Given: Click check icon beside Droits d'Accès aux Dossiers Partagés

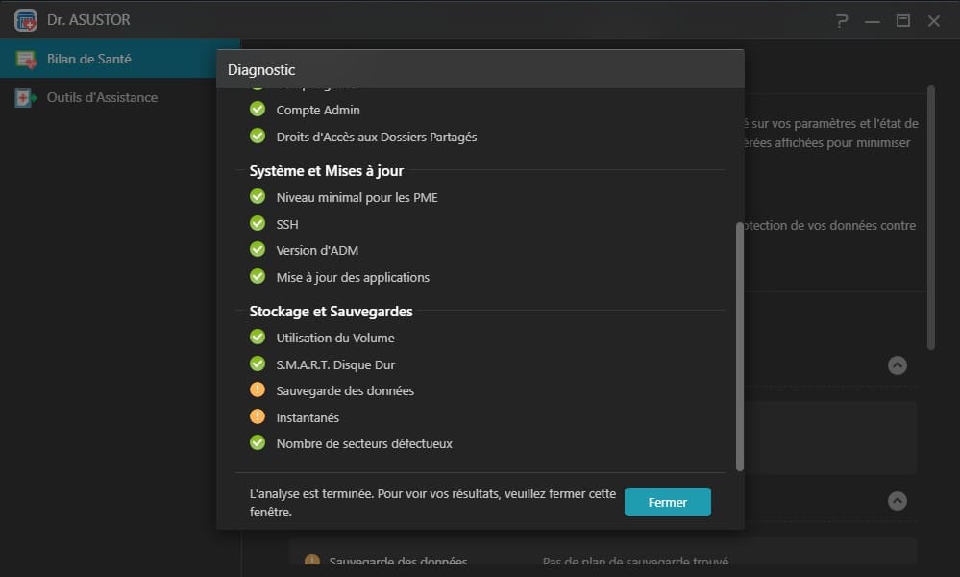Looking at the screenshot, I should coord(258,136).
